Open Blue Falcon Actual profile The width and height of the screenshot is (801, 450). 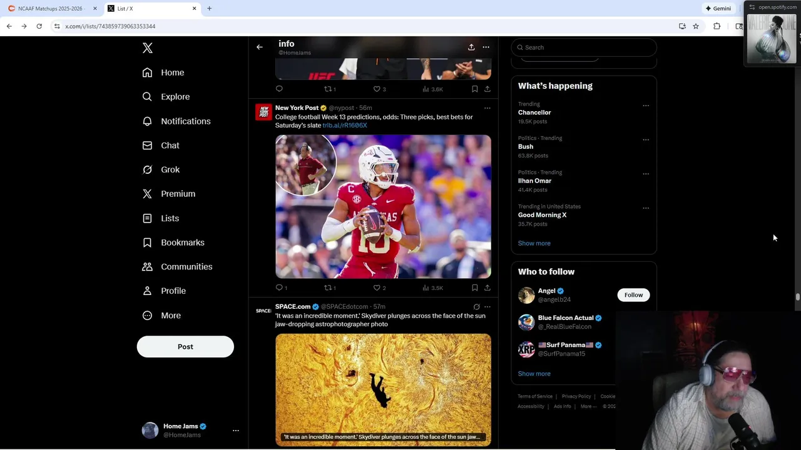click(x=566, y=318)
